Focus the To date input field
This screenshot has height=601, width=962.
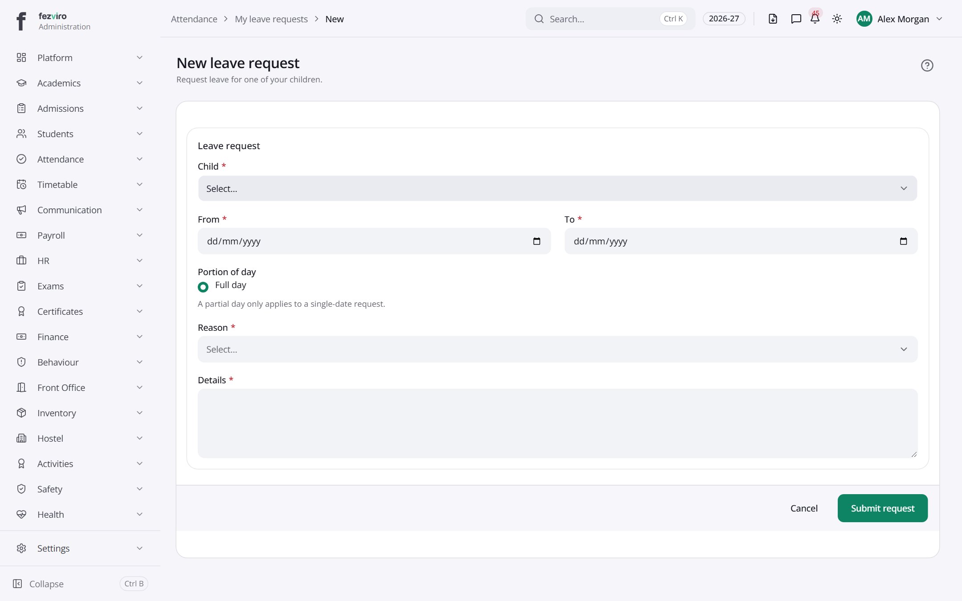tap(741, 241)
